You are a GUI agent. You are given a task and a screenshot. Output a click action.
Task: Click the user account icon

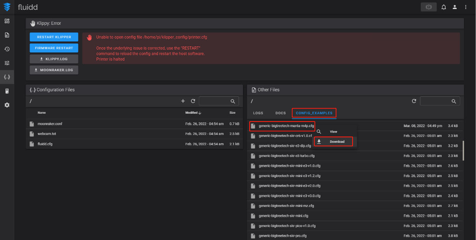455,7
